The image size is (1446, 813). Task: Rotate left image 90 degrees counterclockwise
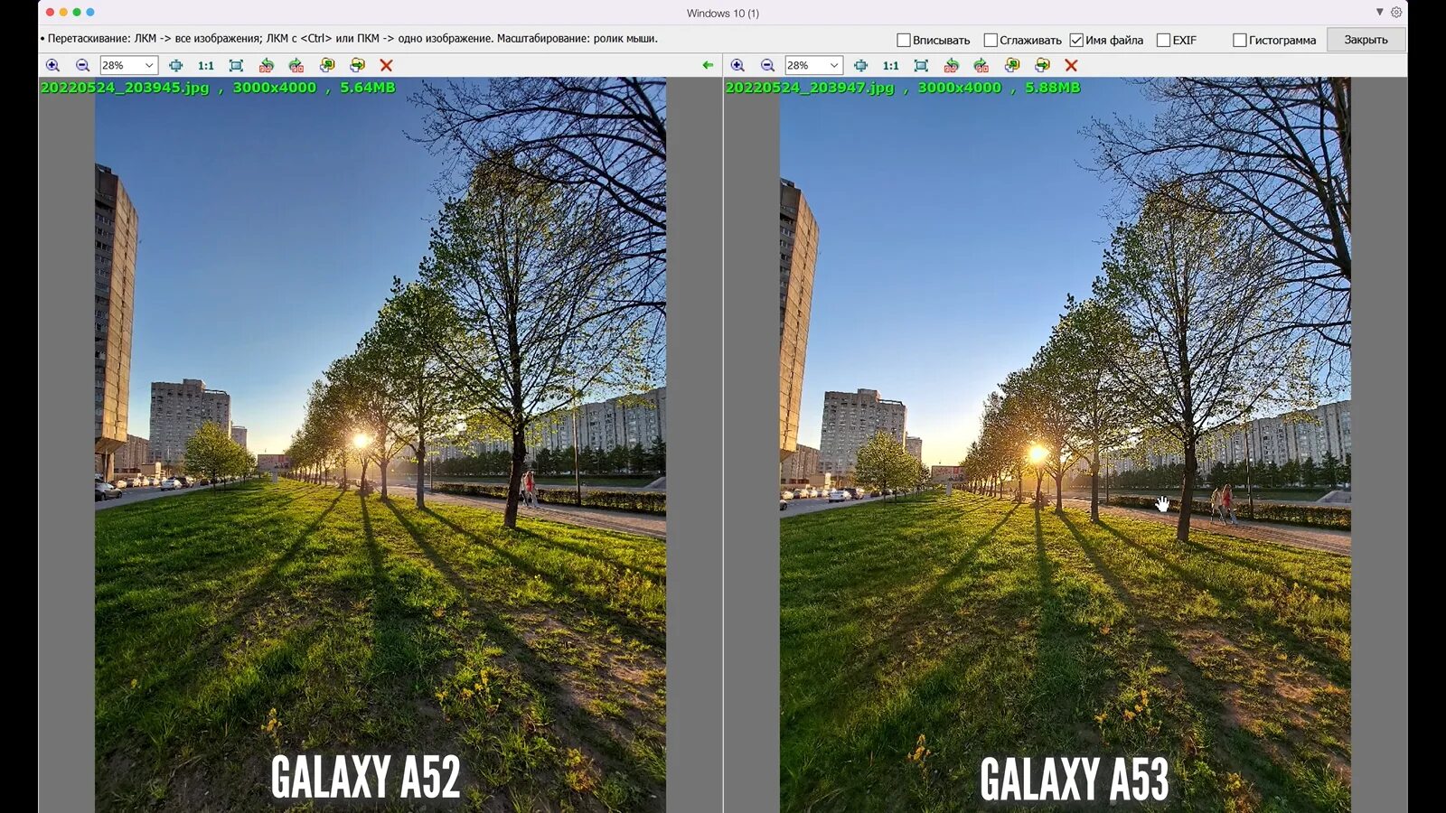click(x=266, y=65)
